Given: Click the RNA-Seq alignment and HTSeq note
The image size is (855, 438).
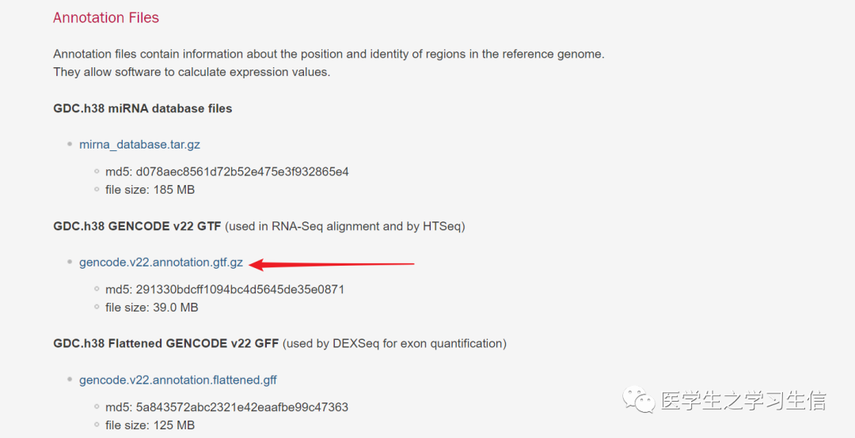Looking at the screenshot, I should click(345, 226).
